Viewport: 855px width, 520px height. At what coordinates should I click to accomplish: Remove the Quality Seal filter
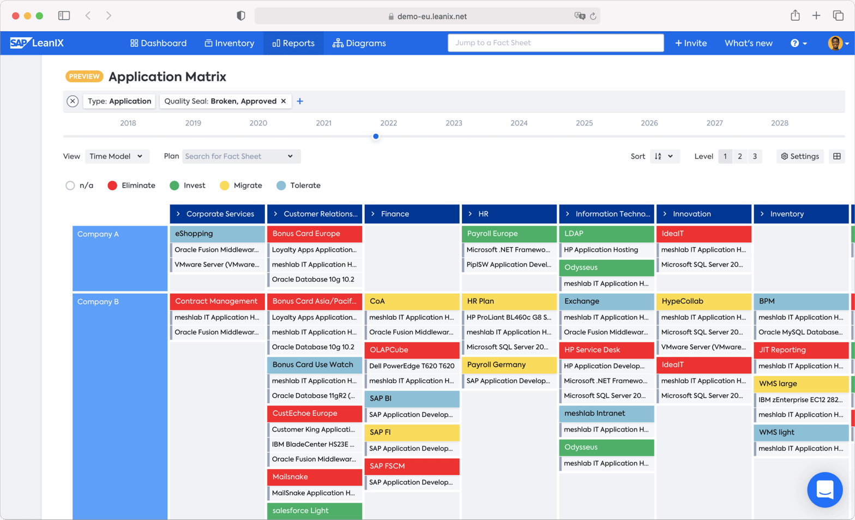point(284,101)
